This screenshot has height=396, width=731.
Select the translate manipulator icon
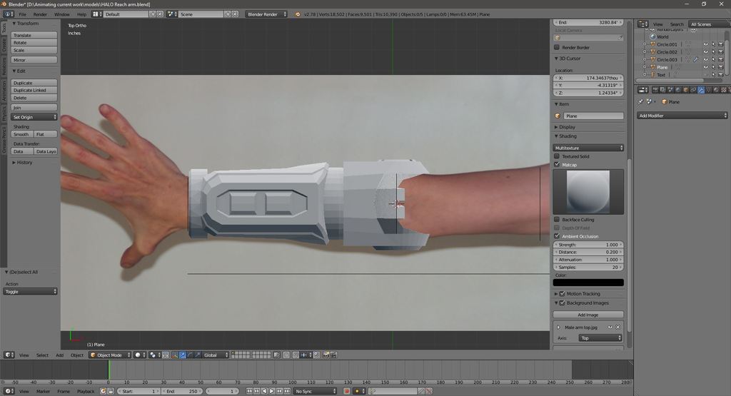click(182, 355)
